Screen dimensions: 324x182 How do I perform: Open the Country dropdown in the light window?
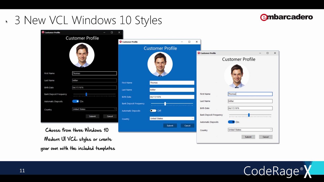click(x=250, y=130)
